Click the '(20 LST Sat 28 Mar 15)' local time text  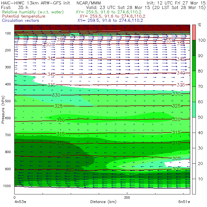179,8
